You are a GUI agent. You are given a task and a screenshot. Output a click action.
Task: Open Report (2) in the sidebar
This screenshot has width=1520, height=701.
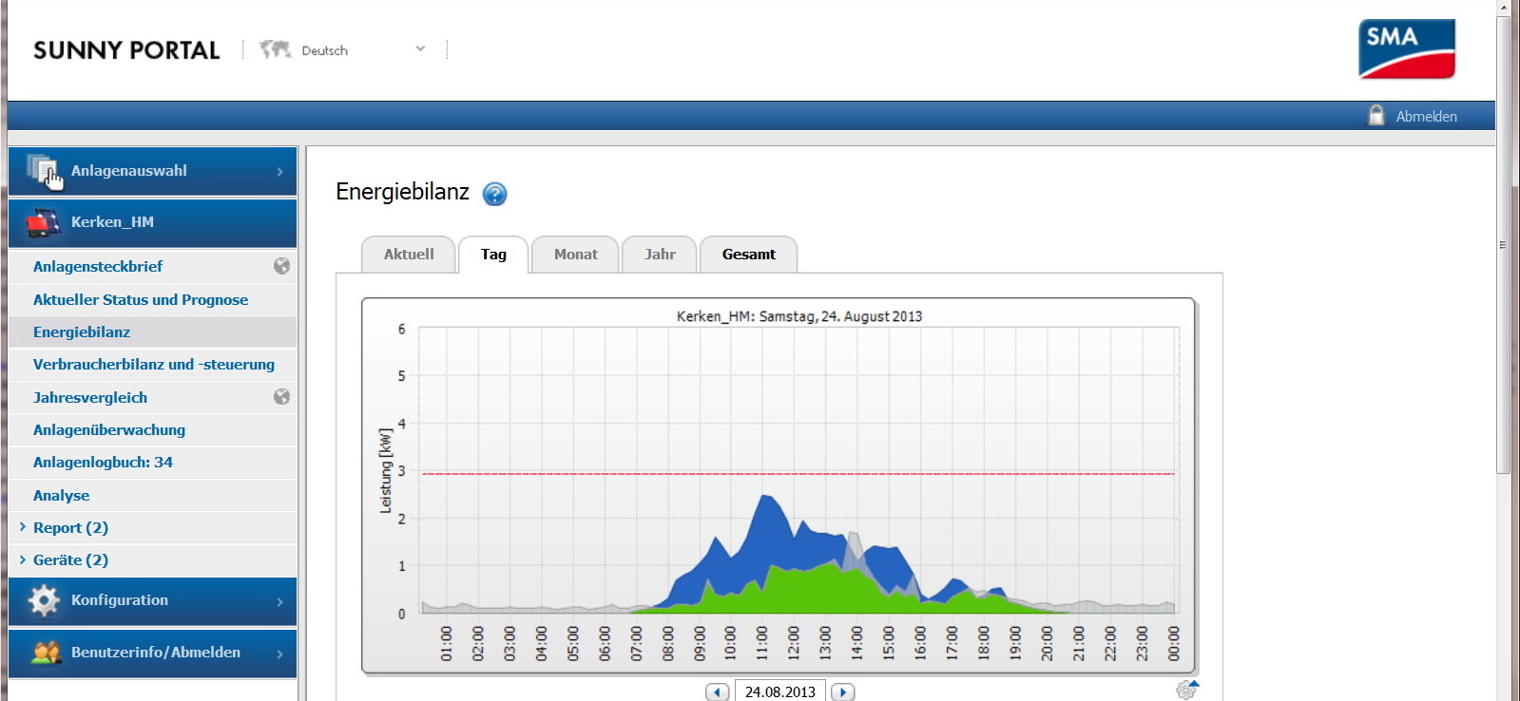pos(70,527)
